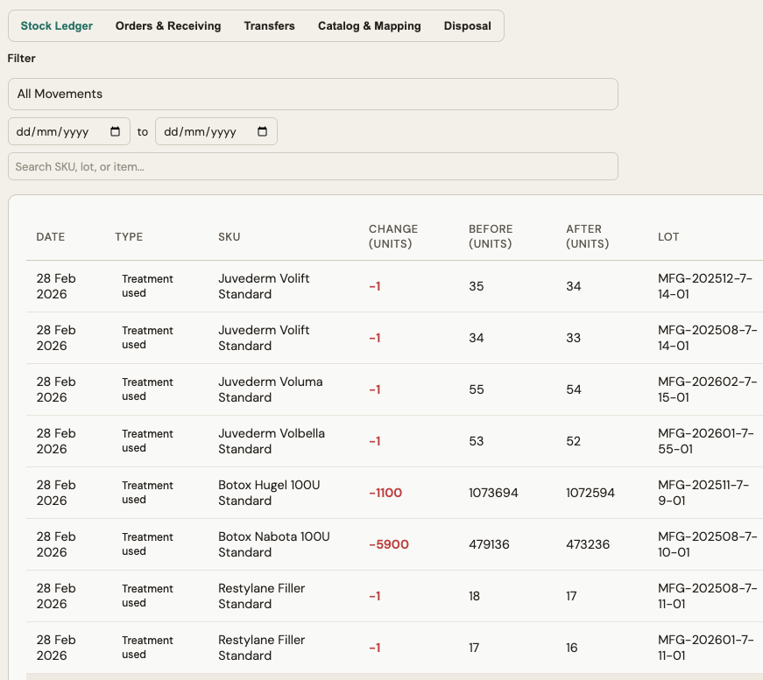Open the All Movements filter dropdown
763x680 pixels.
click(x=313, y=94)
